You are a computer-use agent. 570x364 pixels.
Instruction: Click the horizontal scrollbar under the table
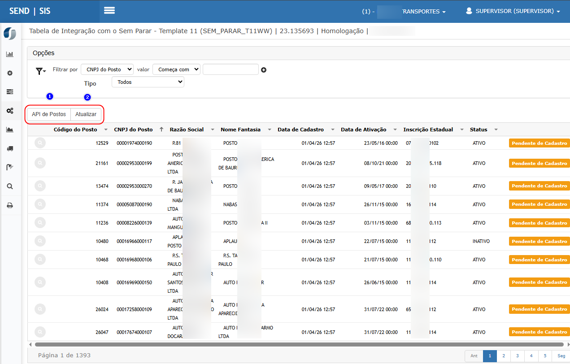296,344
